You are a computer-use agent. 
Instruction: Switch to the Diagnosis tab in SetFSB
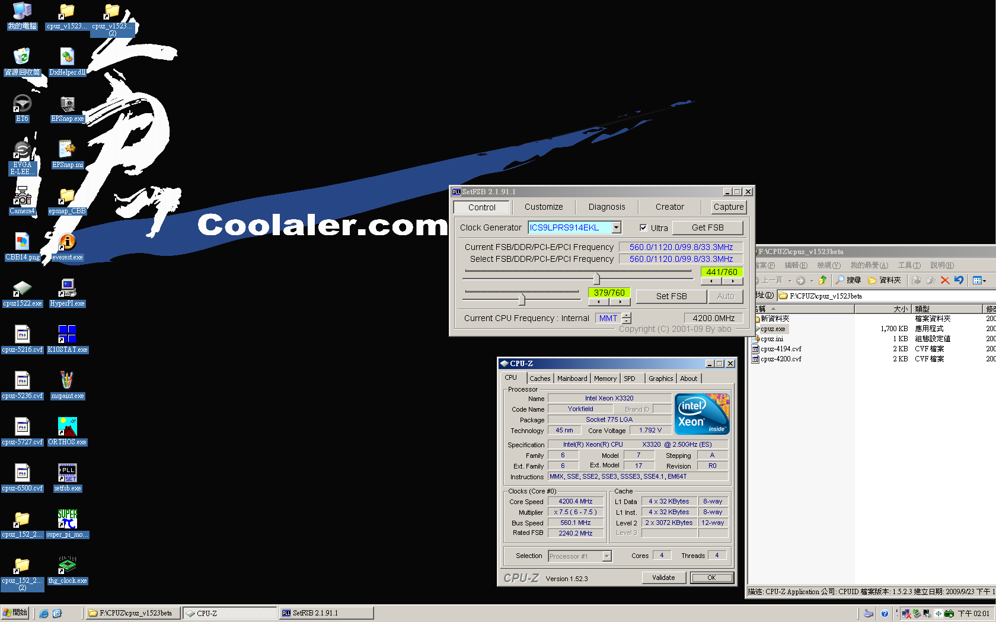(x=606, y=207)
